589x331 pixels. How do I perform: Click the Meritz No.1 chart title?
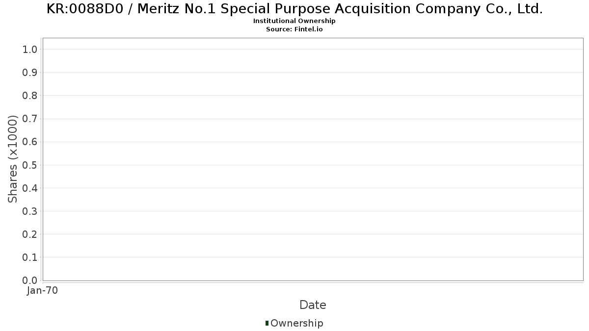pos(294,9)
